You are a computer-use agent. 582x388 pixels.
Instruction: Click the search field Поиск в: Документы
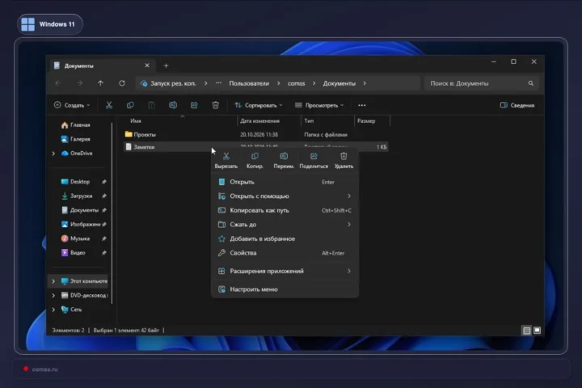point(481,83)
